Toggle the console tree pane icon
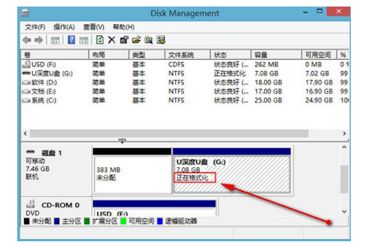Screen dimensions: 374x246 [55, 40]
